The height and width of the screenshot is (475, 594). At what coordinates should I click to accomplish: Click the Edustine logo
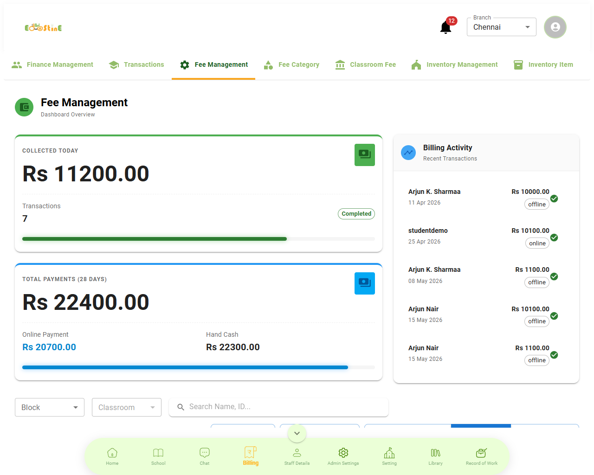tap(43, 27)
